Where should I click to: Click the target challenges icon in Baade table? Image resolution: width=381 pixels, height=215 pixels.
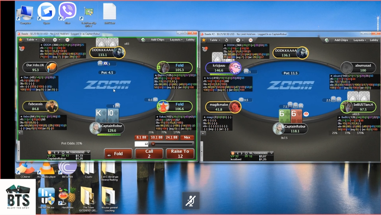(x=21, y=48)
